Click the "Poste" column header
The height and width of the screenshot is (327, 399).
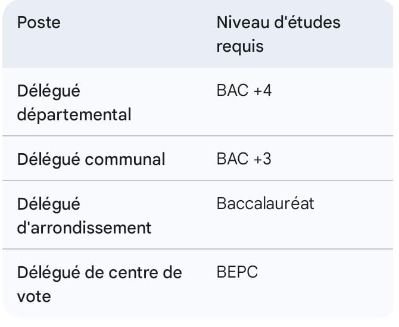39,23
